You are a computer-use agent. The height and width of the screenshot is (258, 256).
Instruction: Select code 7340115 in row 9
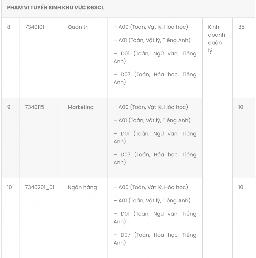(x=35, y=107)
